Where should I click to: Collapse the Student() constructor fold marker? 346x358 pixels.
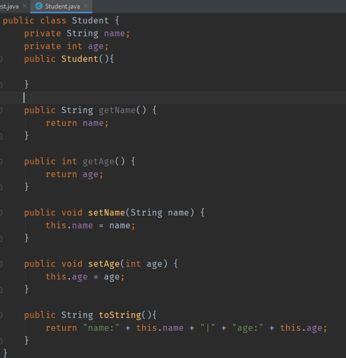point(1,59)
